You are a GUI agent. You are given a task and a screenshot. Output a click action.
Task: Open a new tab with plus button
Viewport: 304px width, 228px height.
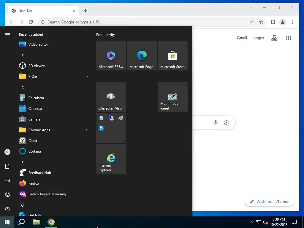(85, 11)
